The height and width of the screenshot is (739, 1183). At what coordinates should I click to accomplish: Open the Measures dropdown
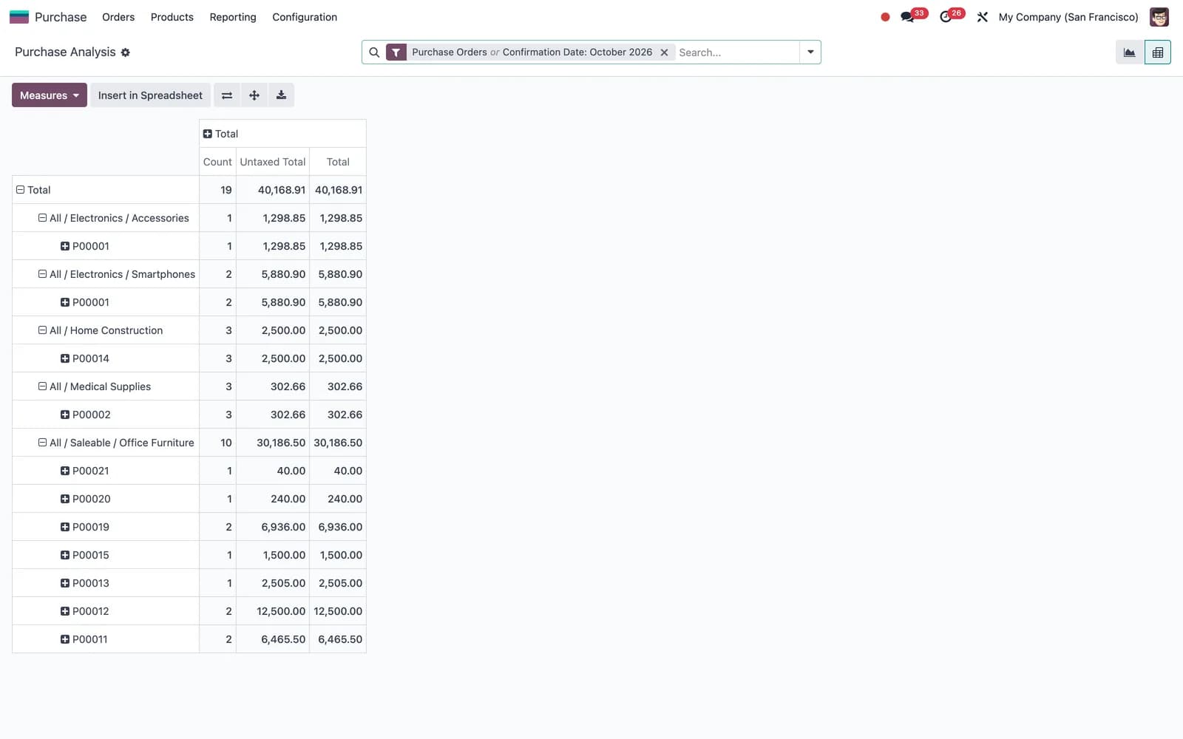(50, 95)
